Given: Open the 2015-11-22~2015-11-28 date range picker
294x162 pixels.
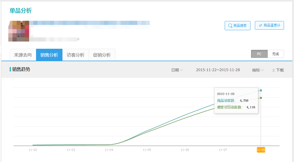Looking at the screenshot, I should coord(218,70).
